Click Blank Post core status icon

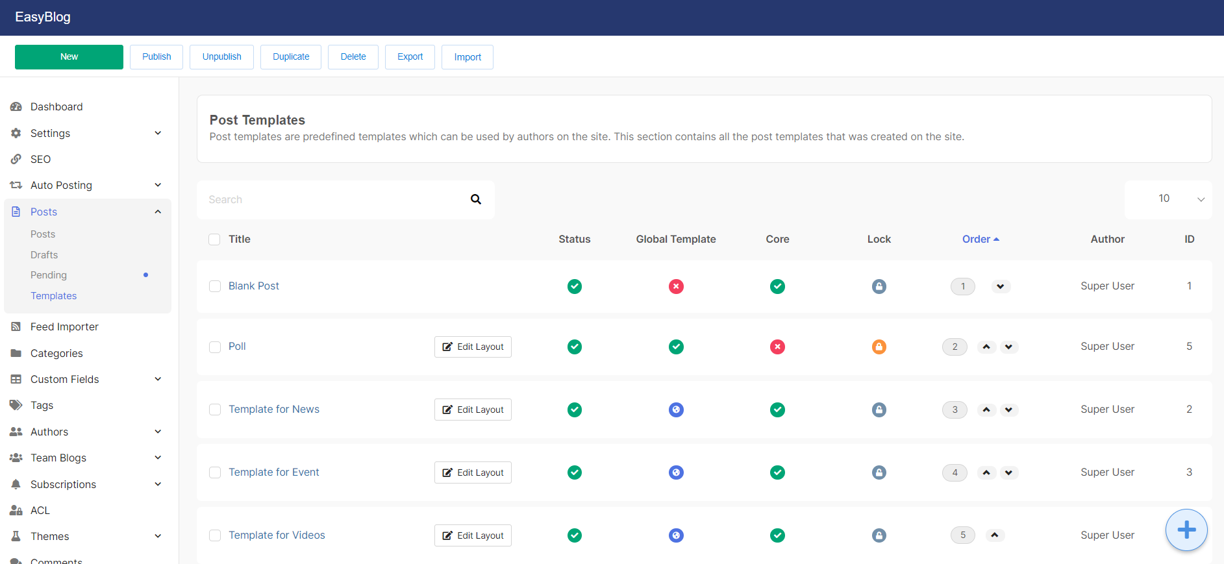777,286
